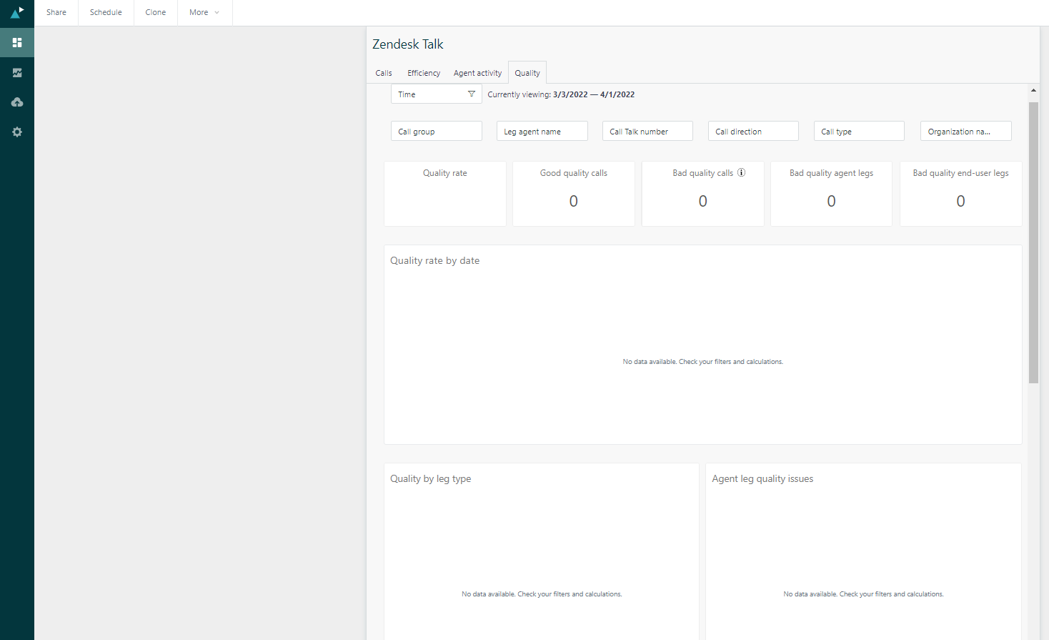The image size is (1049, 640).
Task: Click info icon beside Bad quality calls
Action: click(x=742, y=172)
